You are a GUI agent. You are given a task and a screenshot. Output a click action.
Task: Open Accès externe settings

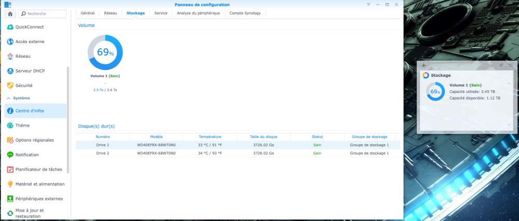click(x=30, y=42)
